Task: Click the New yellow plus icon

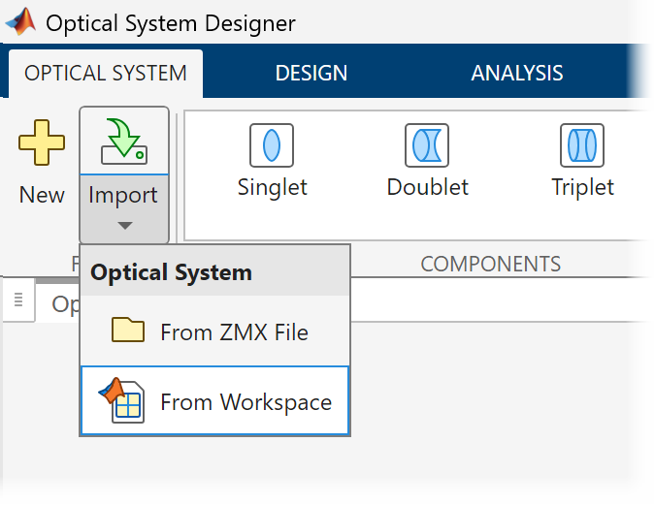Action: click(42, 142)
